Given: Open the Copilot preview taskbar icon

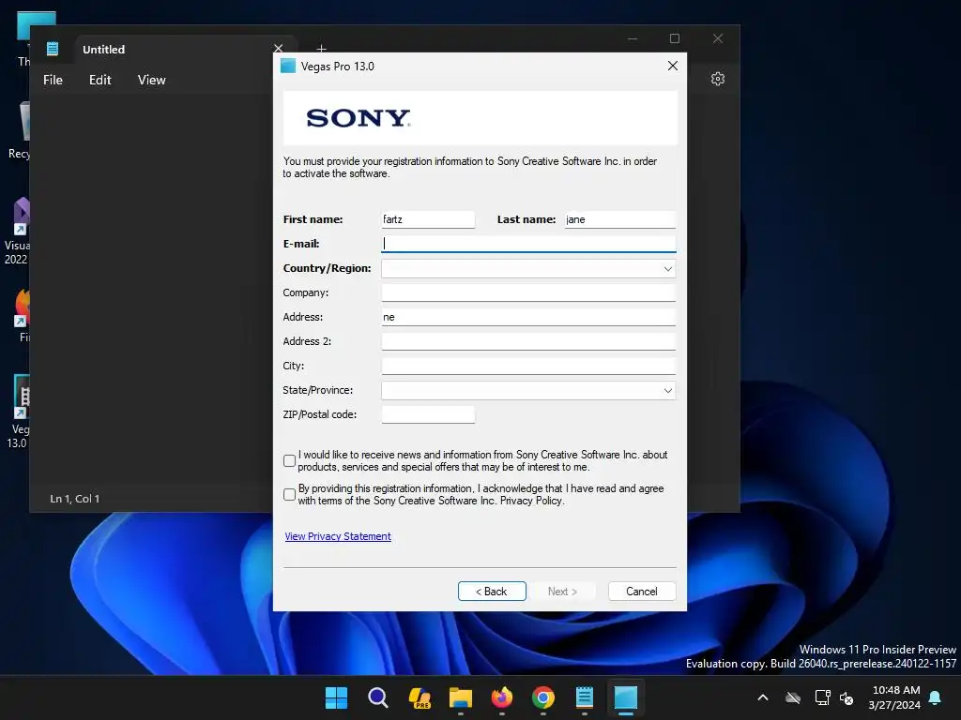Looking at the screenshot, I should pyautogui.click(x=419, y=697).
